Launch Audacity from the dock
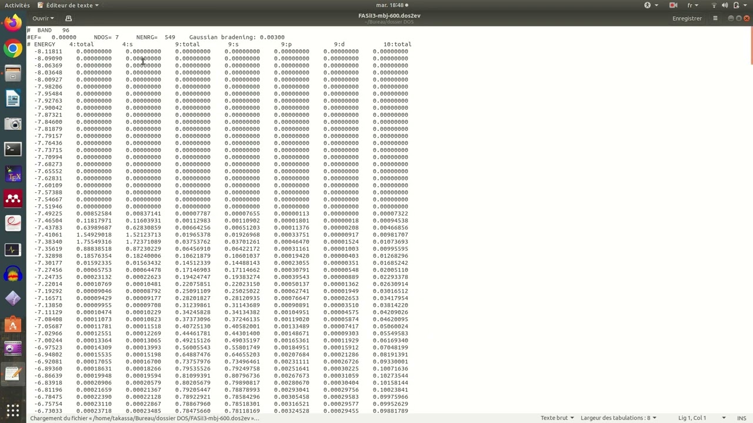The image size is (753, 423). (13, 274)
